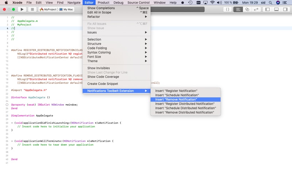Screen dimensions: 292x182
Task: Switch to the Assistant editor
Action: pyautogui.click(x=247, y=9)
